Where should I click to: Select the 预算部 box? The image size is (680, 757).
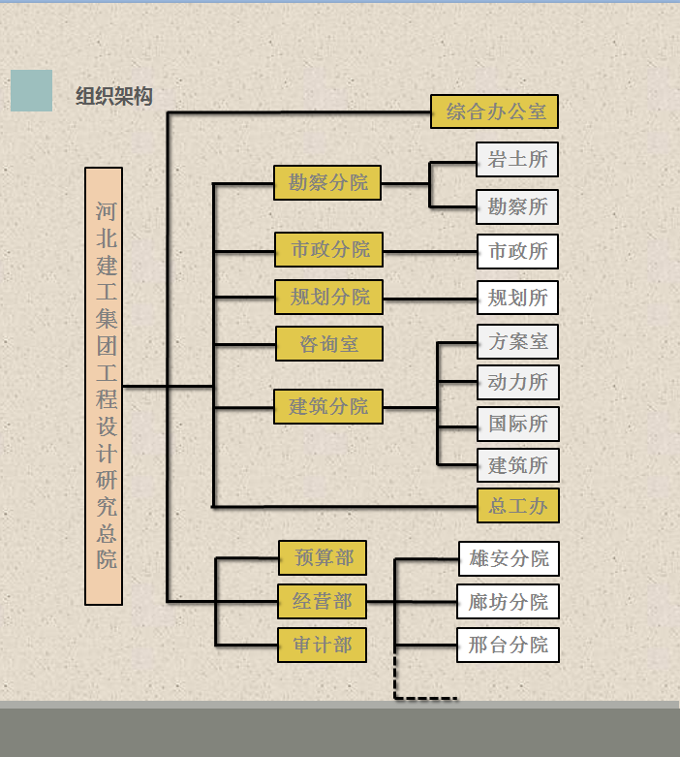(323, 557)
